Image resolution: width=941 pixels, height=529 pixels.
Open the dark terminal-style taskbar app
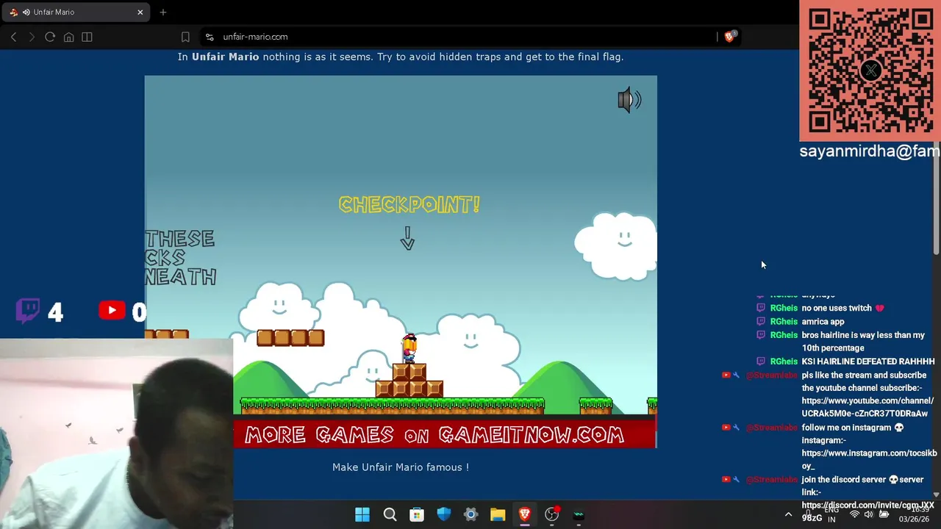(579, 515)
